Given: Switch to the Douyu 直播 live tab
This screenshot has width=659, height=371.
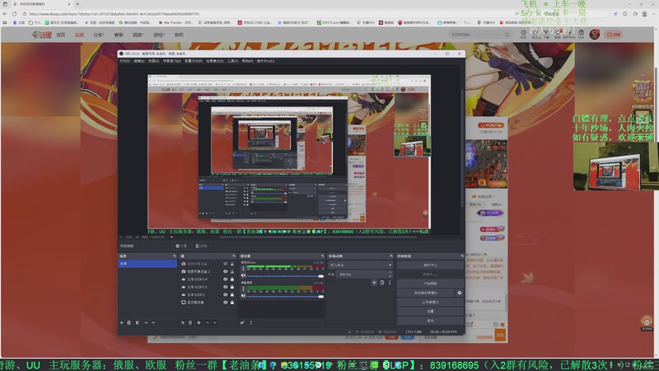Looking at the screenshot, I should point(79,35).
